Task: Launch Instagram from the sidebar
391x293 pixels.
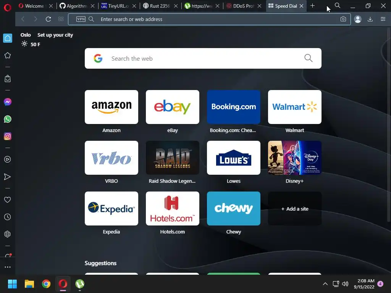Action: coord(8,136)
